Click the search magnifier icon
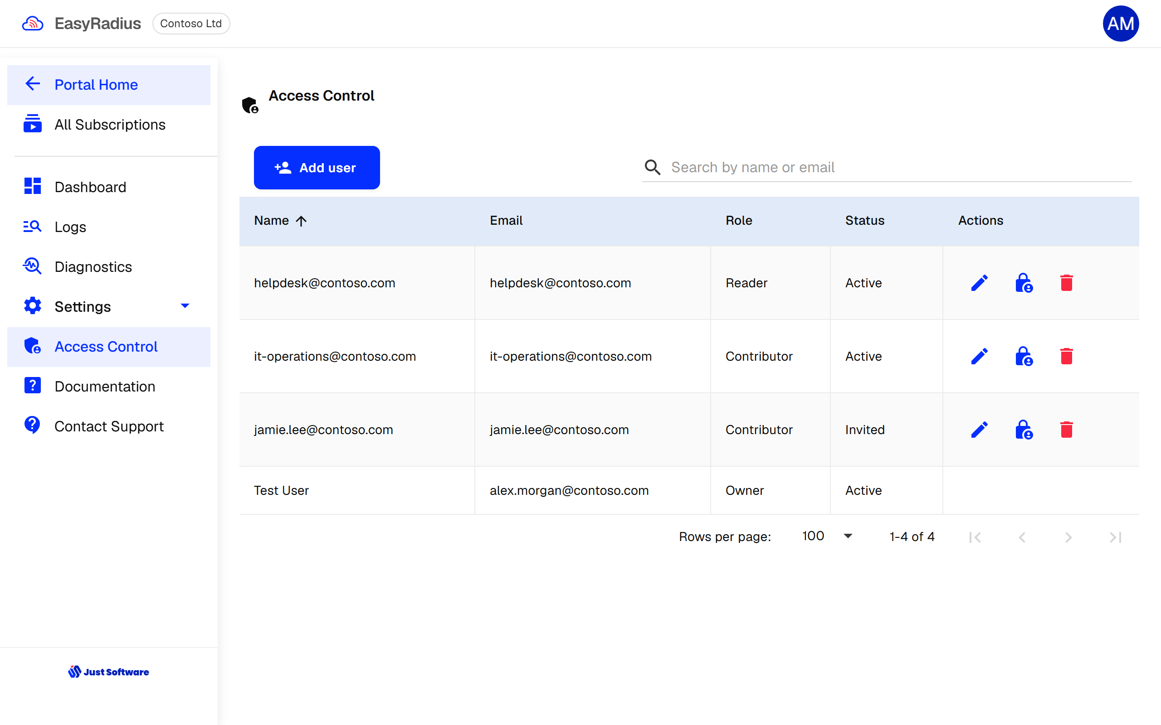The width and height of the screenshot is (1161, 725). pyautogui.click(x=652, y=167)
